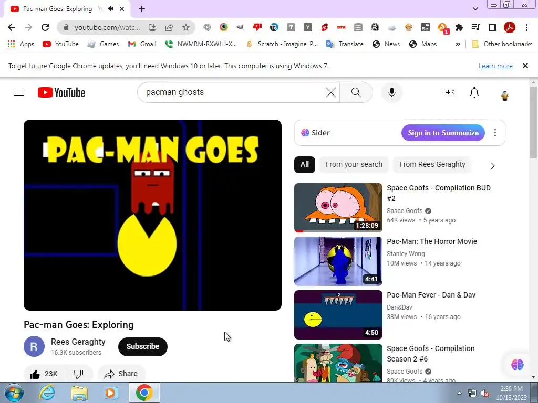The image size is (538, 403).
Task: Click the video player to pause
Action: tap(153, 215)
